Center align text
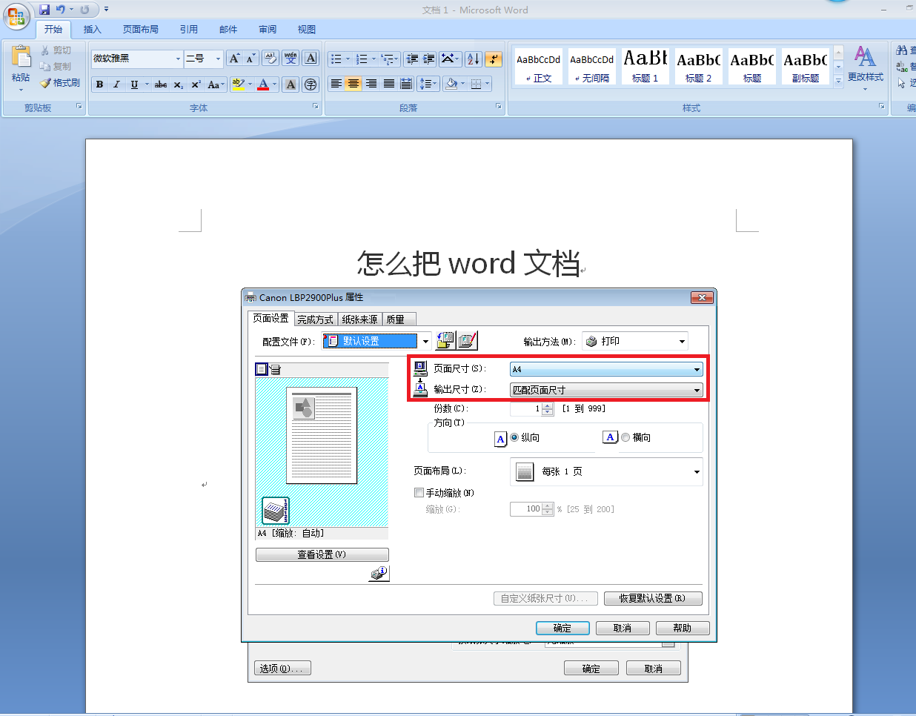This screenshot has height=716, width=916. pos(354,84)
